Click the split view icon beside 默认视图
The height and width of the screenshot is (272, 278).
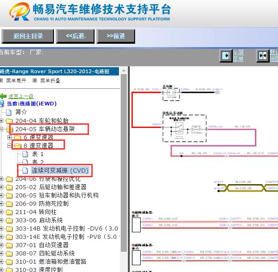point(263,56)
